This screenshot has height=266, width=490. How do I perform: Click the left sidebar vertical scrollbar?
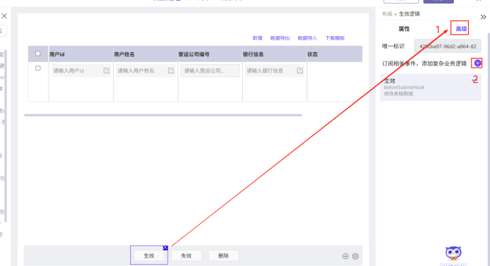pyautogui.click(x=6, y=135)
